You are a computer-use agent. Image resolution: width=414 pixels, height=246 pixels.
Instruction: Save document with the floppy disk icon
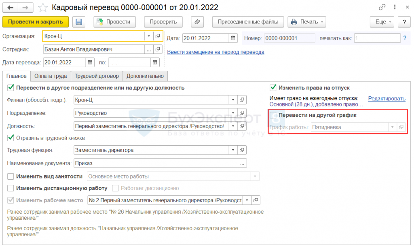pos(79,22)
